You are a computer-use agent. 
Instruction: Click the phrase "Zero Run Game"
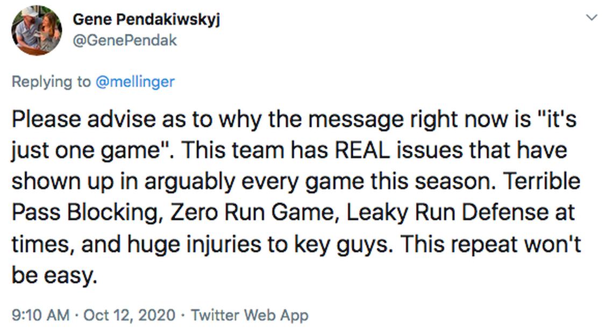tap(255, 212)
